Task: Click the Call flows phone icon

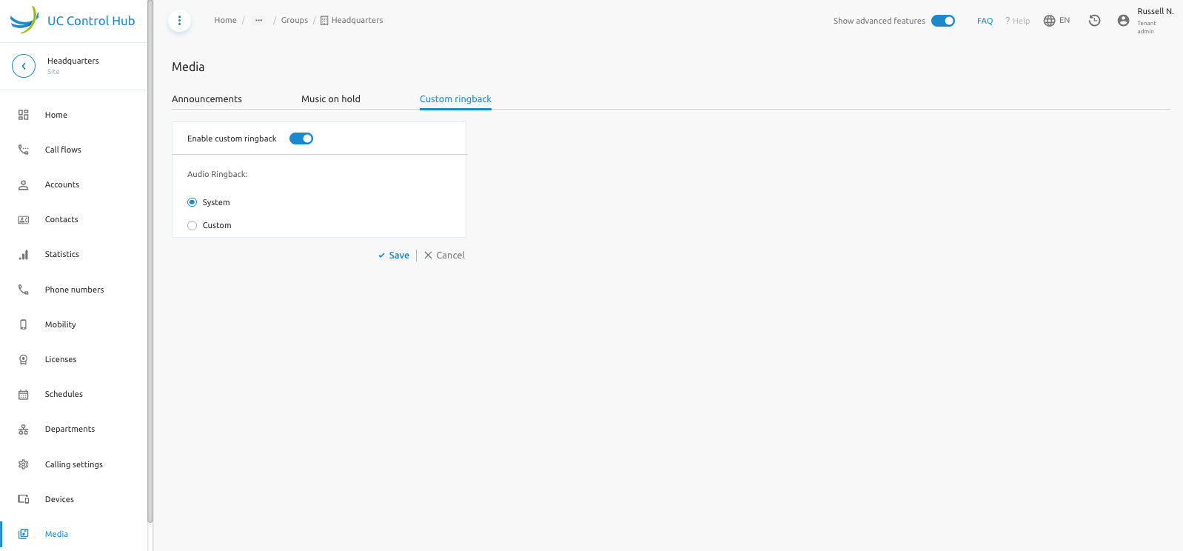Action: tap(24, 150)
